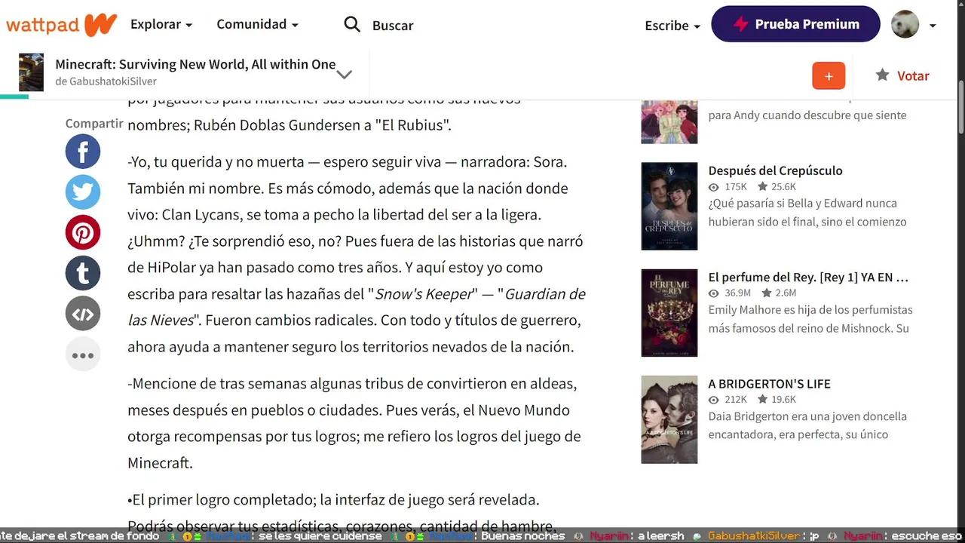Click the page vertical scrollbar

[960, 106]
